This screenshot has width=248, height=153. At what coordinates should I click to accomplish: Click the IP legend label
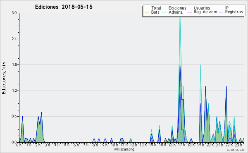coord(227,8)
